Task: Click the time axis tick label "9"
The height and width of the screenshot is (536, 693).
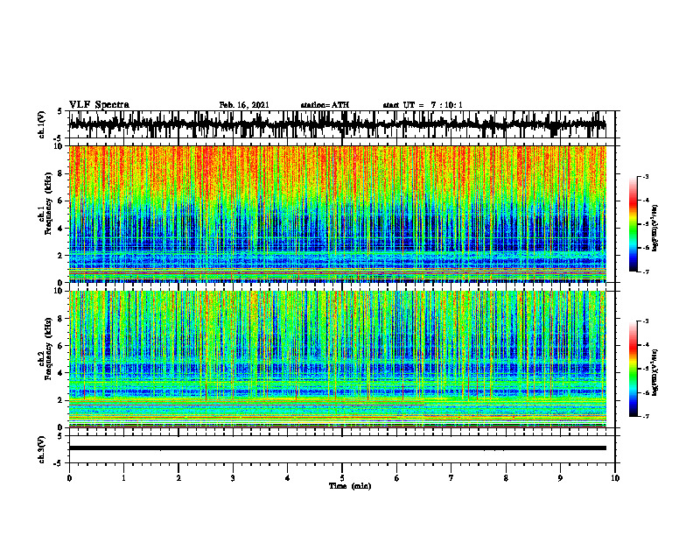Action: click(x=560, y=478)
